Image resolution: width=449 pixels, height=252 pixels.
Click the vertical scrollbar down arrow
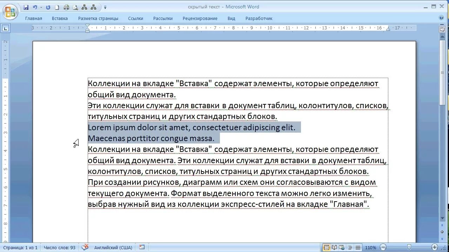[442, 218]
